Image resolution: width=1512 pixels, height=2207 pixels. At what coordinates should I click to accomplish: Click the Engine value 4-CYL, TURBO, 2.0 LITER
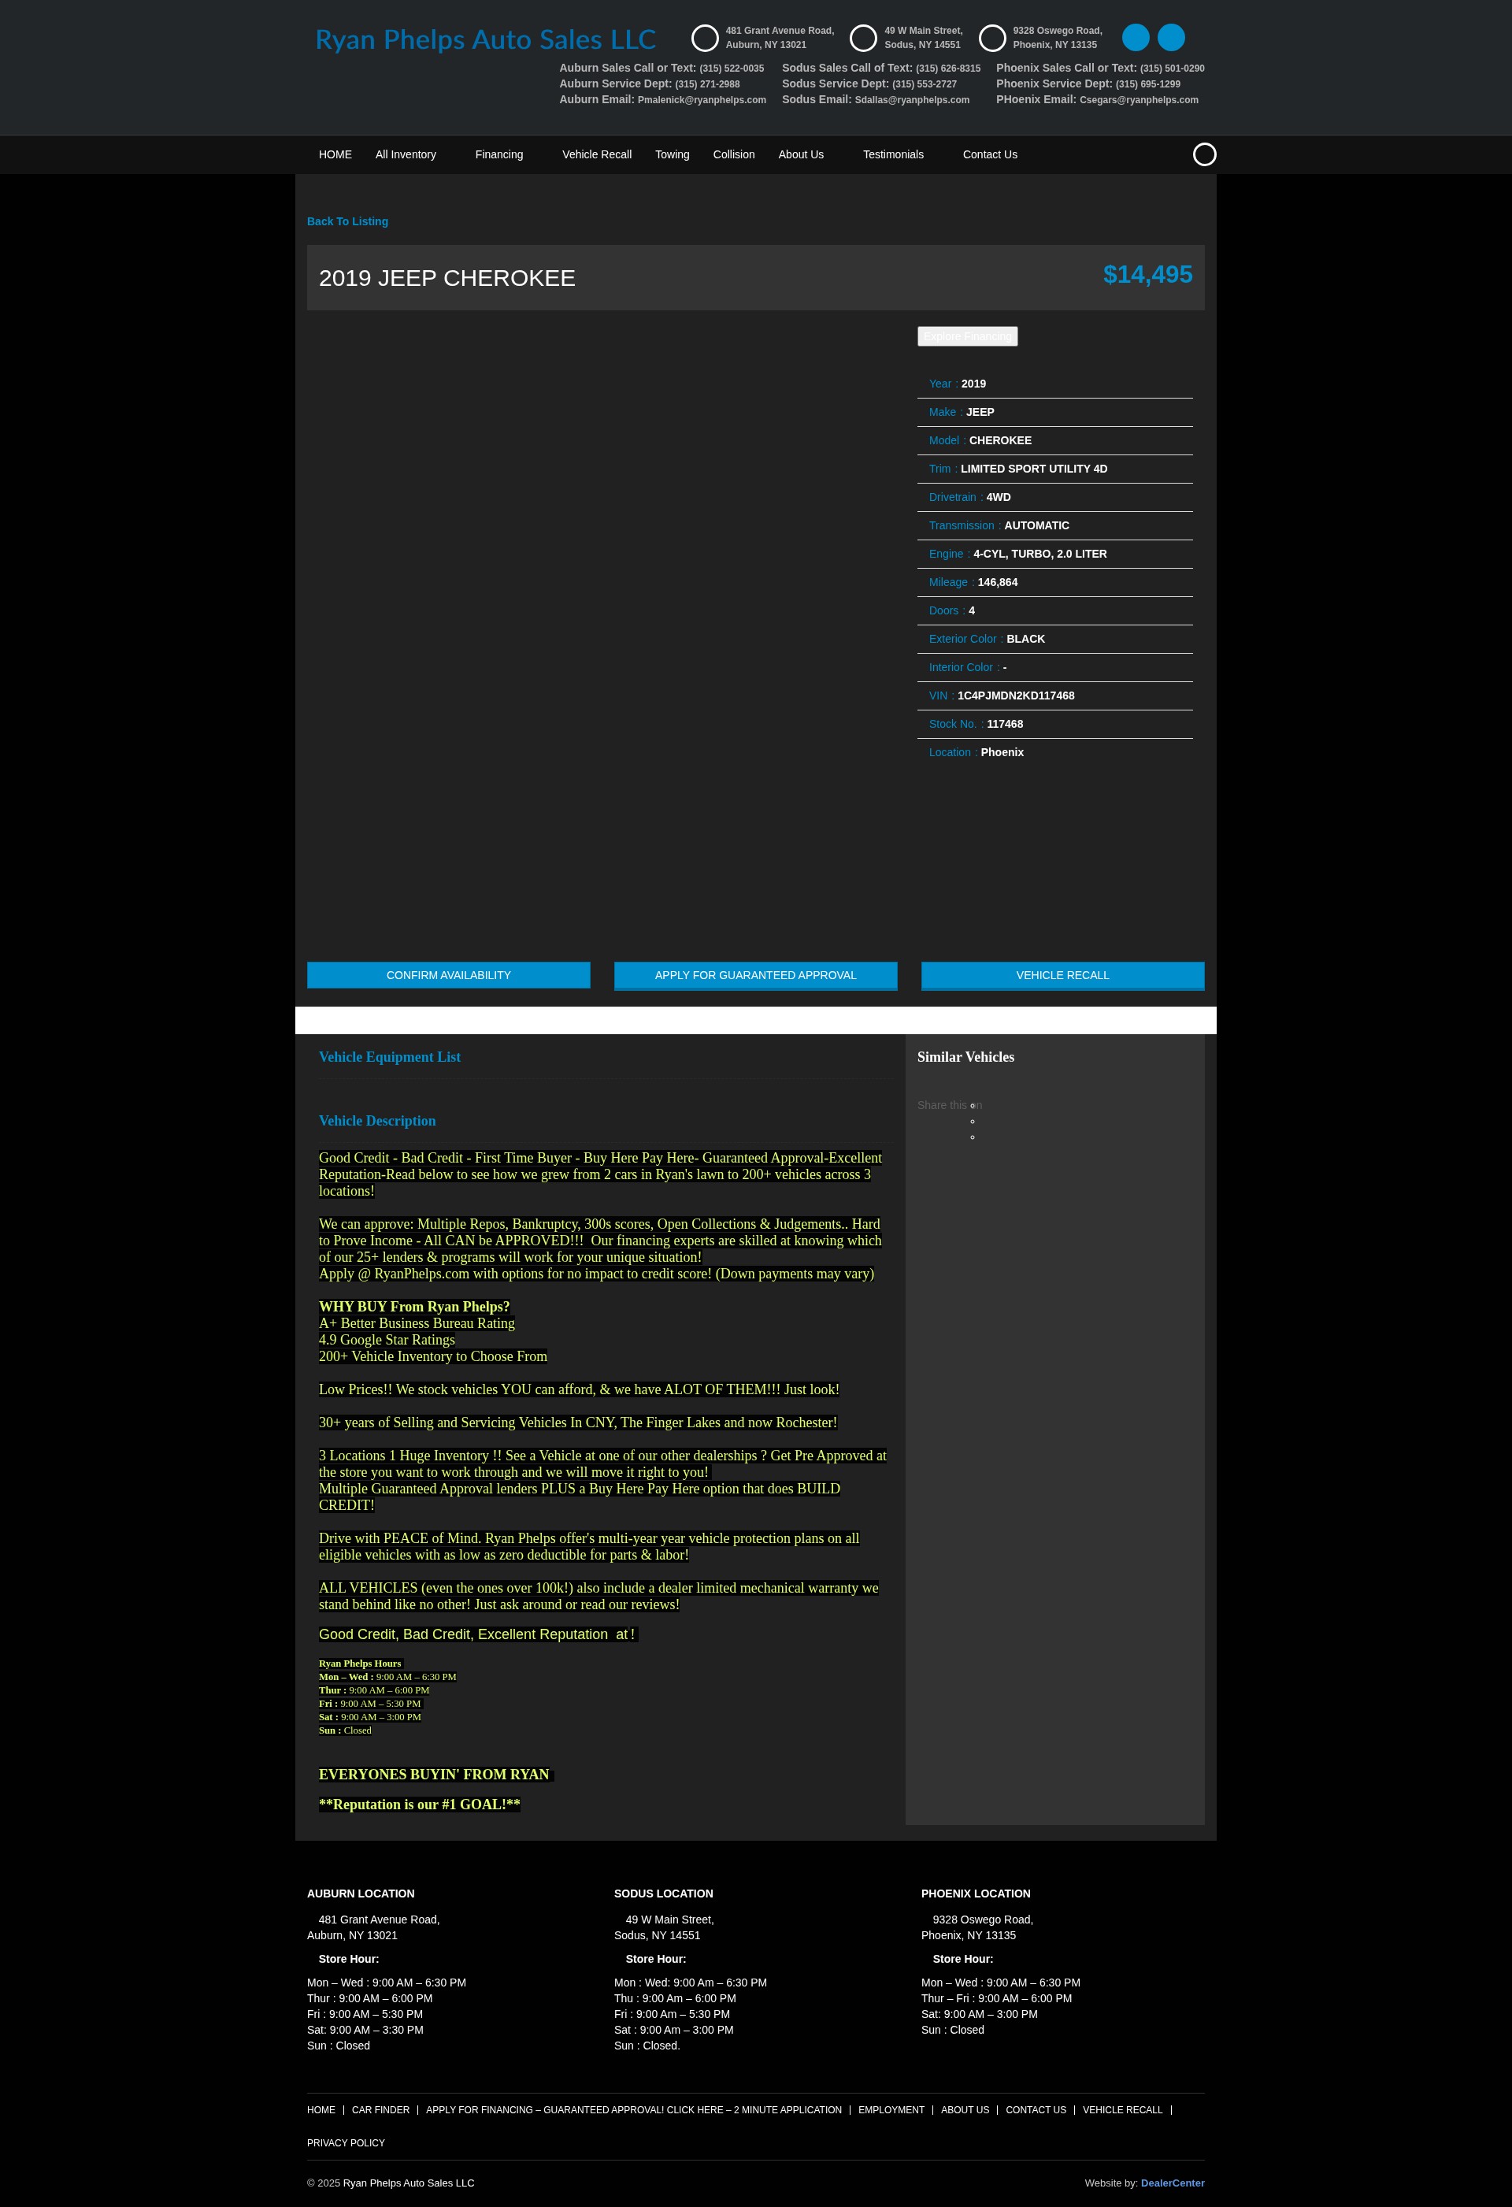(x=1040, y=555)
